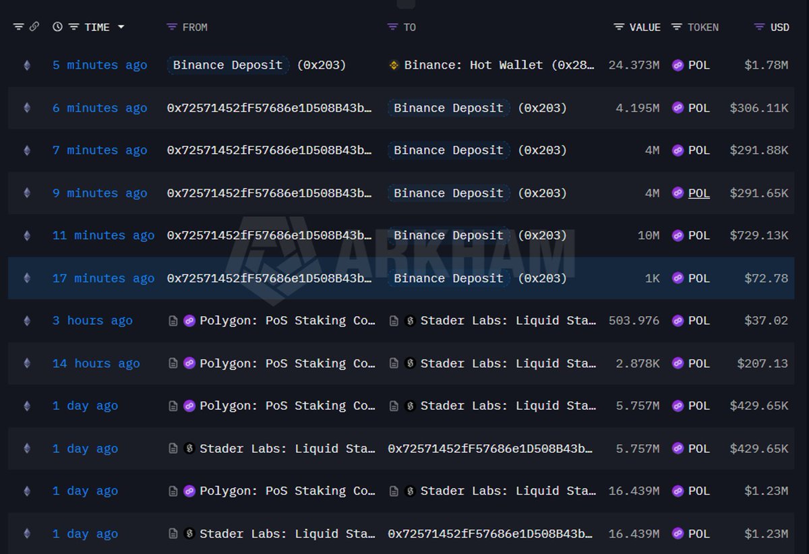
Task: Open 0x72571452 sender address in 6 minutes row
Action: (270, 108)
